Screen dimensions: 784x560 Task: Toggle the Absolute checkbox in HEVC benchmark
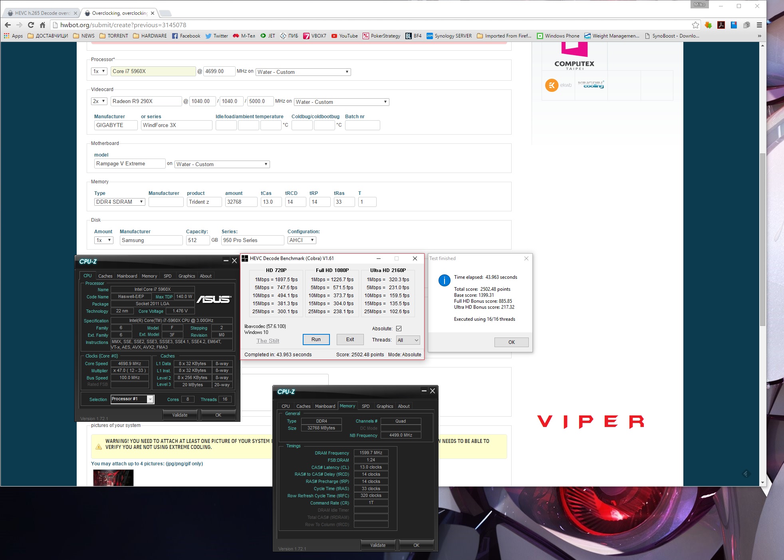coord(399,328)
